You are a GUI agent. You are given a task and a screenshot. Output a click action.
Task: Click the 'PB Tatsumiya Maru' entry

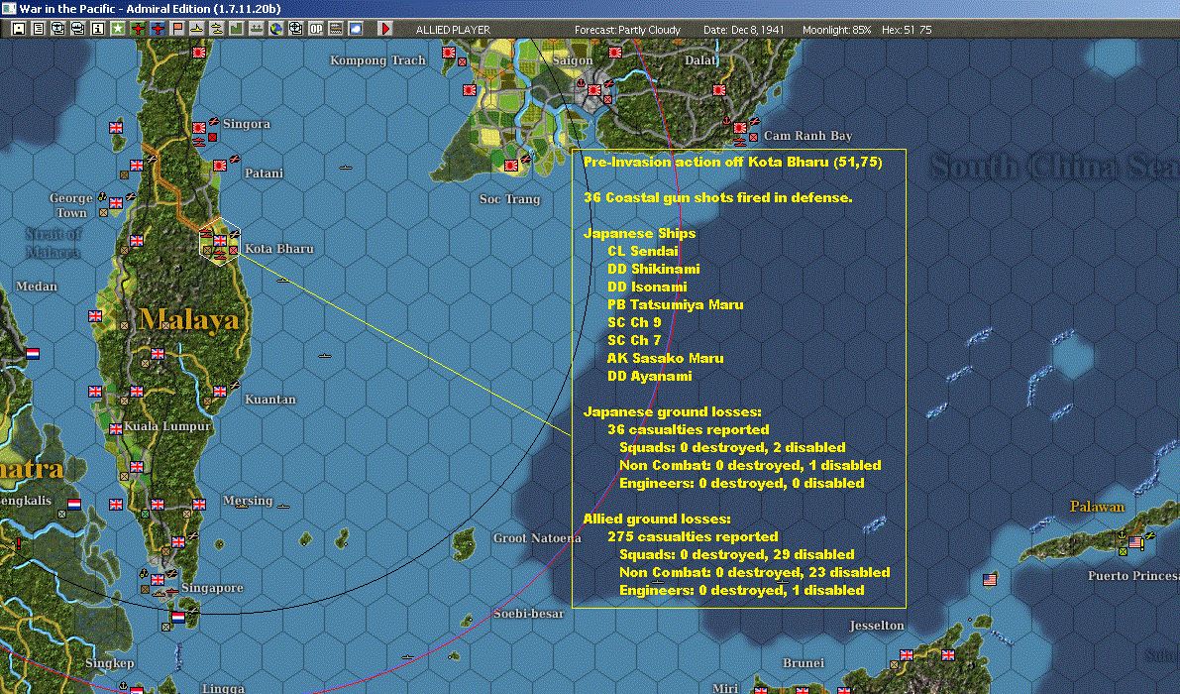(675, 304)
